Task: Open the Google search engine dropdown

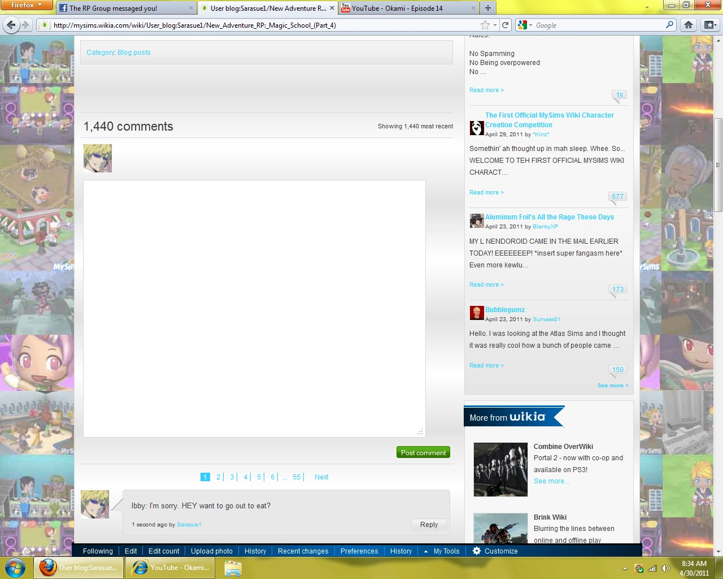Action: click(528, 25)
